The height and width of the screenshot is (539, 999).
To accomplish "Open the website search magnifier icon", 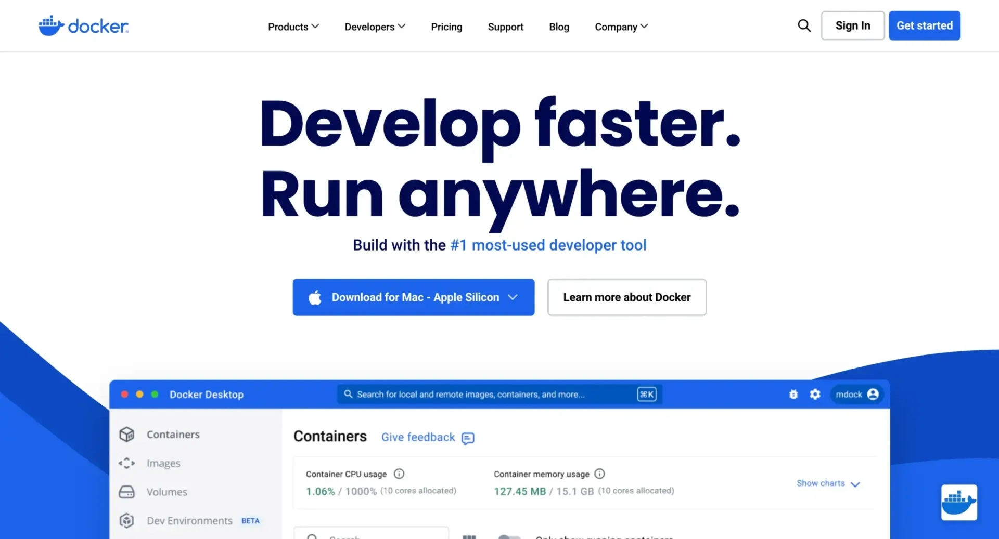I will tap(804, 25).
